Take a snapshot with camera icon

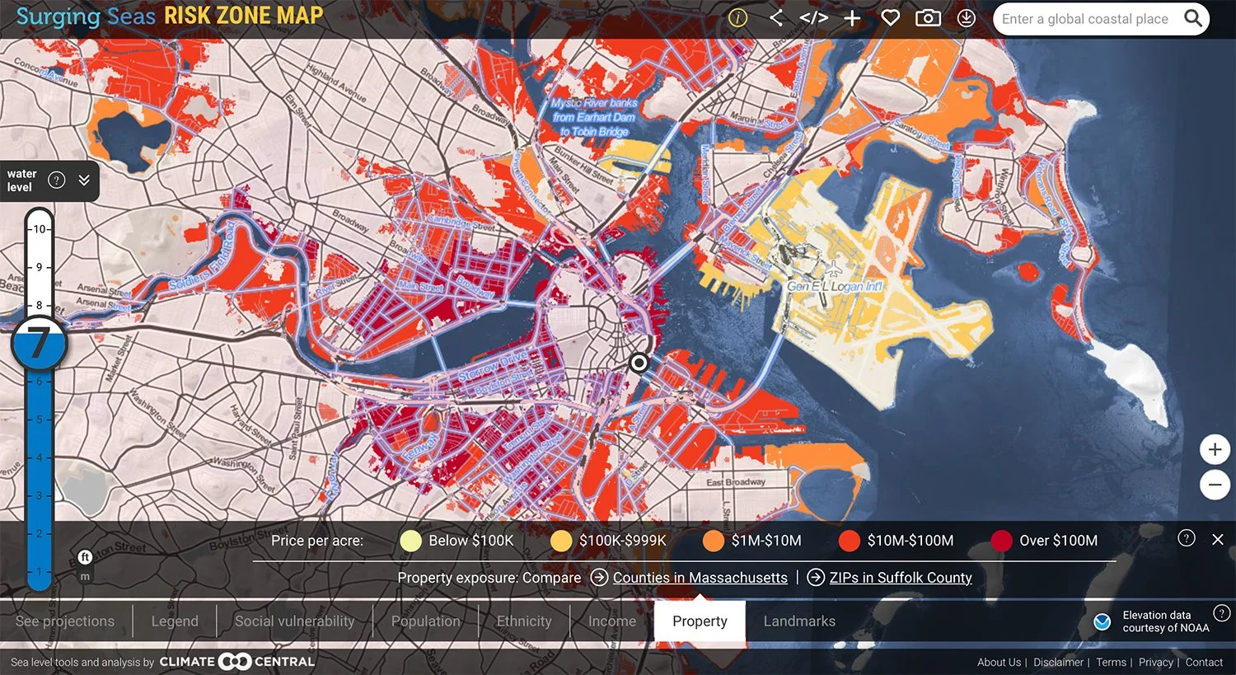point(928,18)
